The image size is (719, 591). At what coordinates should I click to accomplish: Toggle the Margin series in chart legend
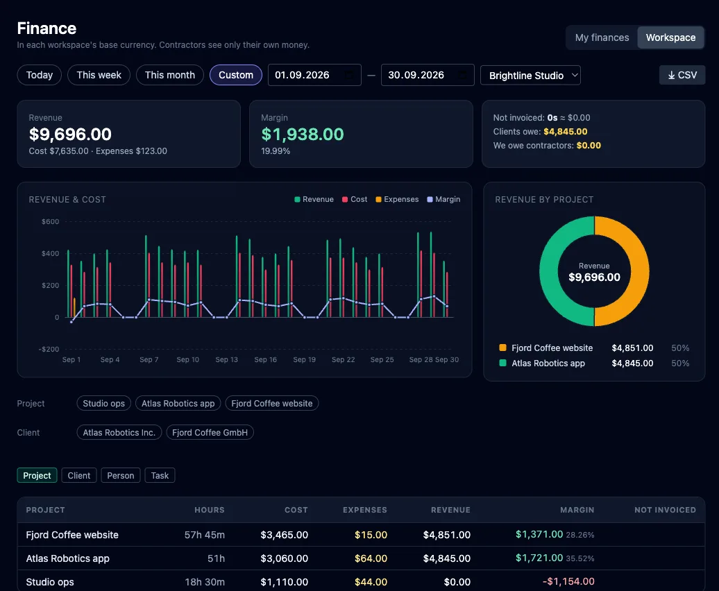pos(443,199)
